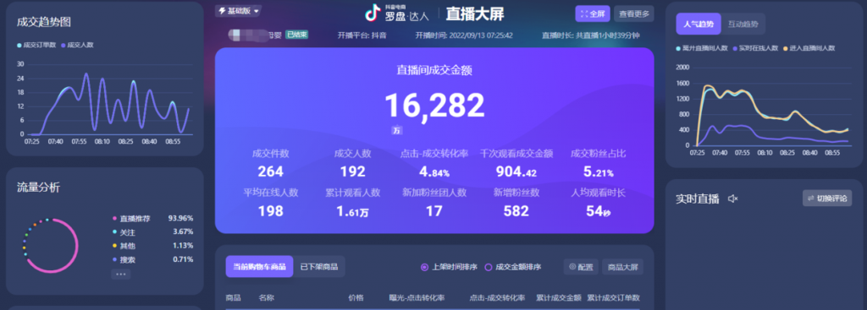Click the 搜索 traffic legend entry
This screenshot has width=867, height=310.
(124, 260)
